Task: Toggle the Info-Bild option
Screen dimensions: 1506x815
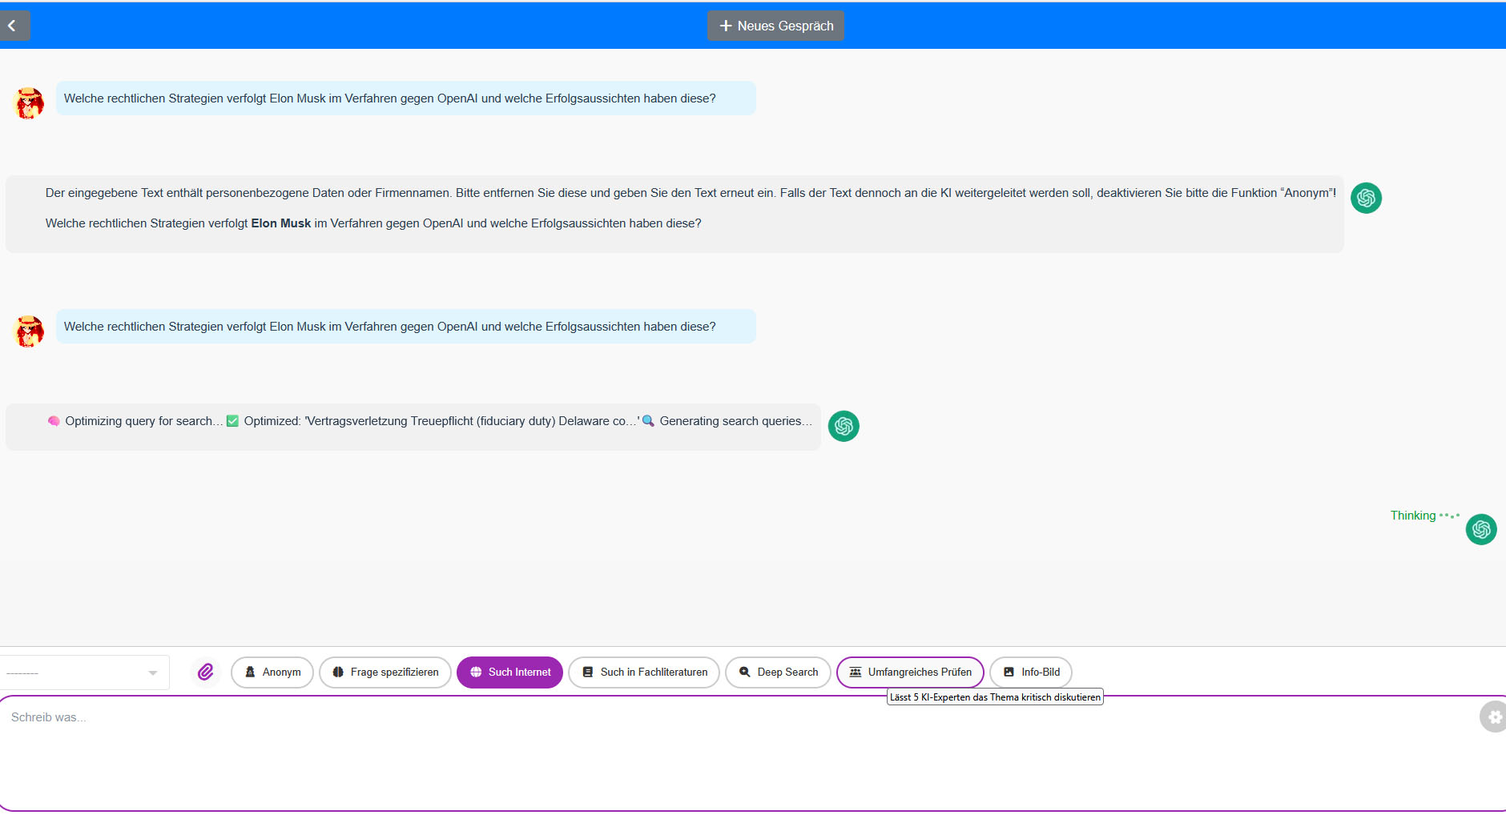Action: [x=1031, y=672]
